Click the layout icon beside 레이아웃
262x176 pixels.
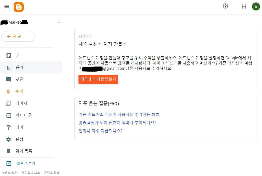(9, 115)
